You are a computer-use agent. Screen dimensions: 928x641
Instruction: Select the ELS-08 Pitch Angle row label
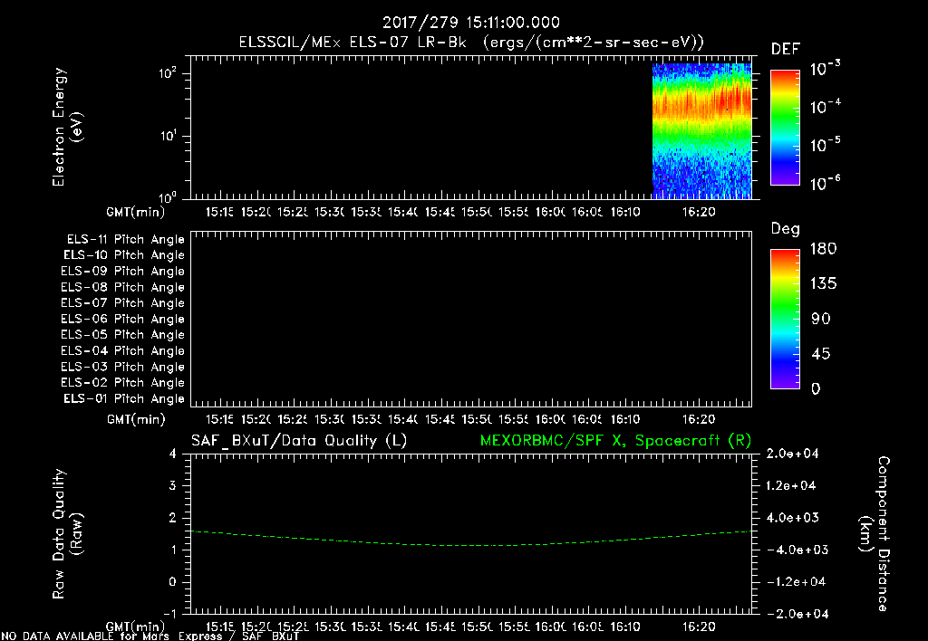pyautogui.click(x=122, y=287)
